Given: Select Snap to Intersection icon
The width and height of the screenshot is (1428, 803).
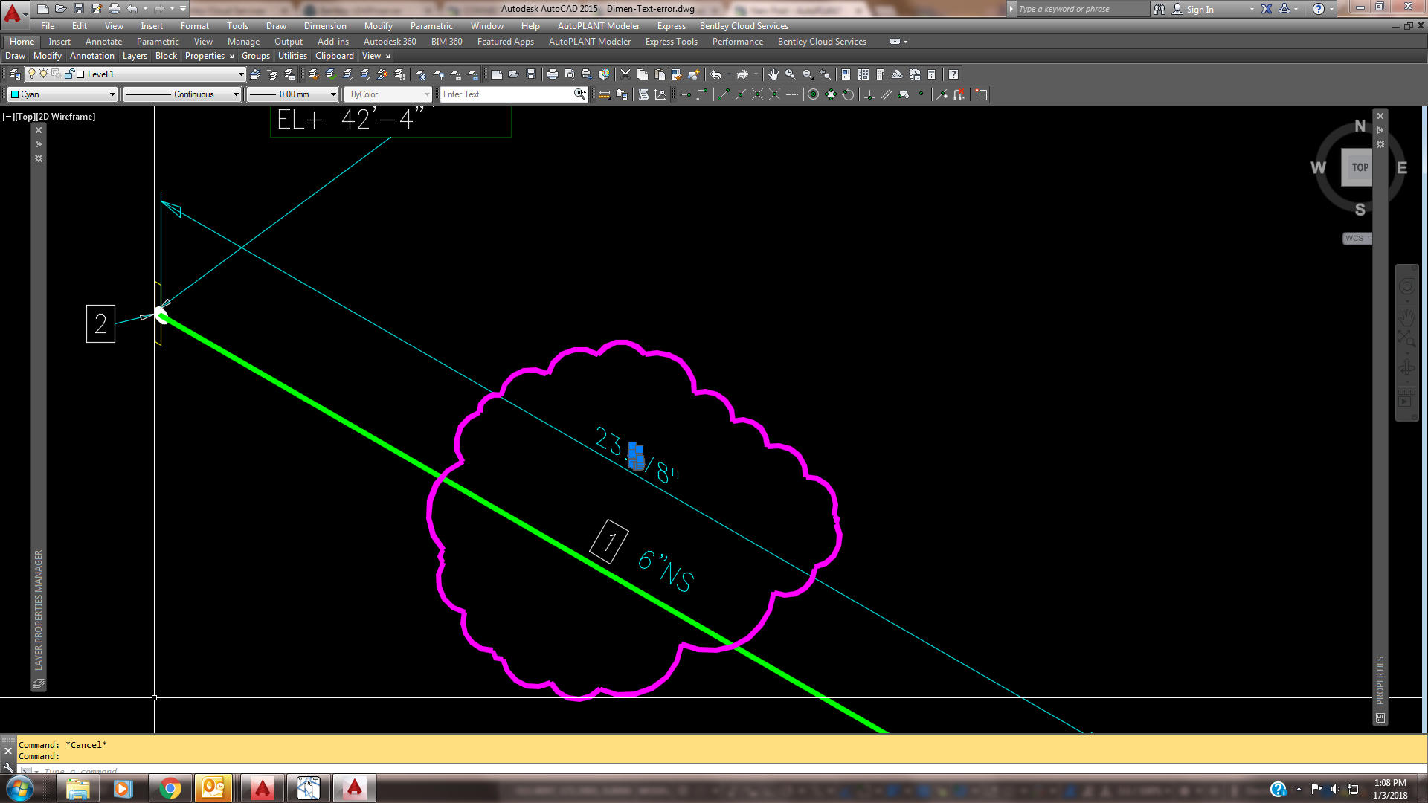Looking at the screenshot, I should (757, 94).
